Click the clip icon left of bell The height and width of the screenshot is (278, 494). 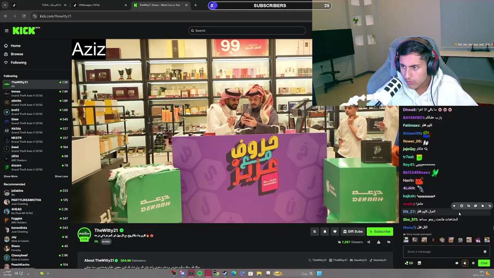tap(315, 231)
